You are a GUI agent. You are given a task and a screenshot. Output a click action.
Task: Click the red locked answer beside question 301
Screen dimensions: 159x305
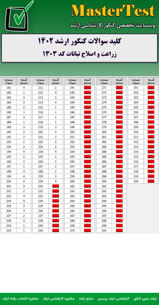[151, 88]
